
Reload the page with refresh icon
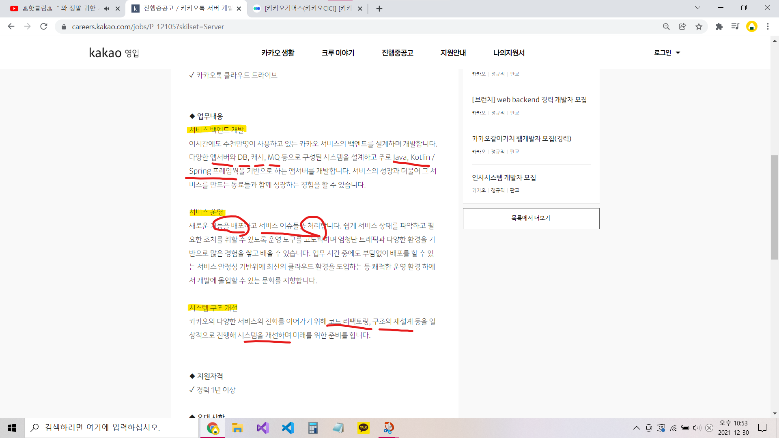(x=44, y=27)
